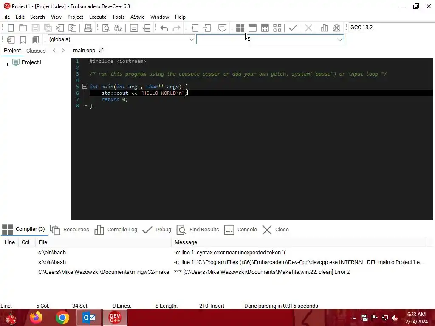
Task: Open the Execute menu
Action: tap(98, 17)
